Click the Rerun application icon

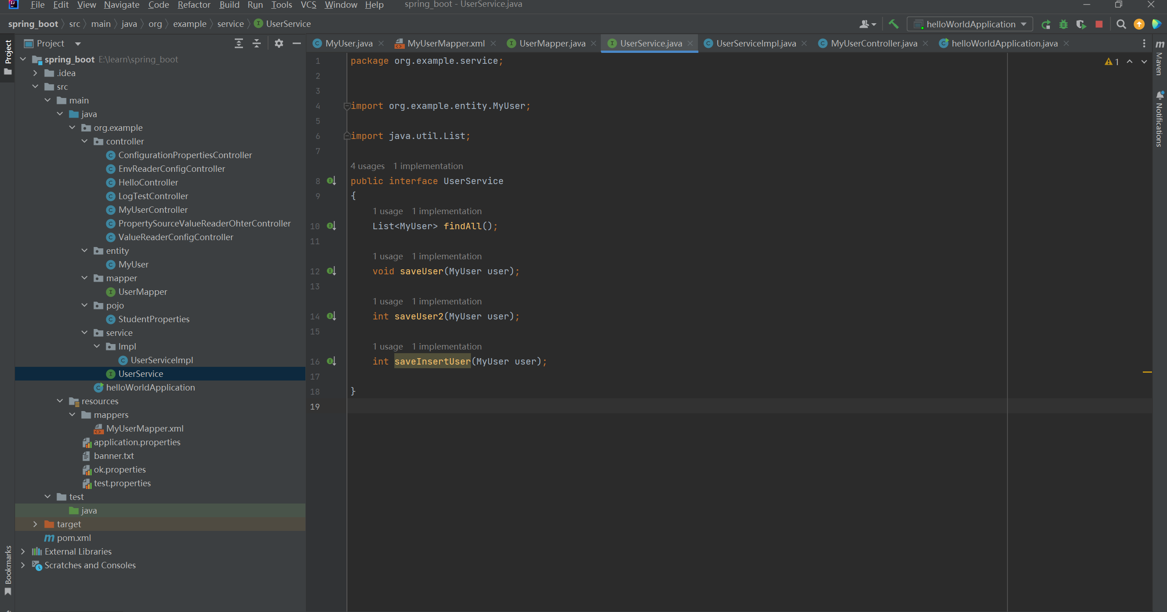pos(1046,24)
